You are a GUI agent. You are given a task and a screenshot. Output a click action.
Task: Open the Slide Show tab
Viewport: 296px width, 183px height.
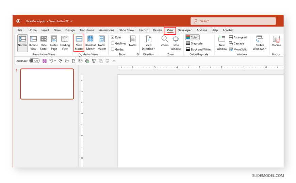(x=127, y=30)
